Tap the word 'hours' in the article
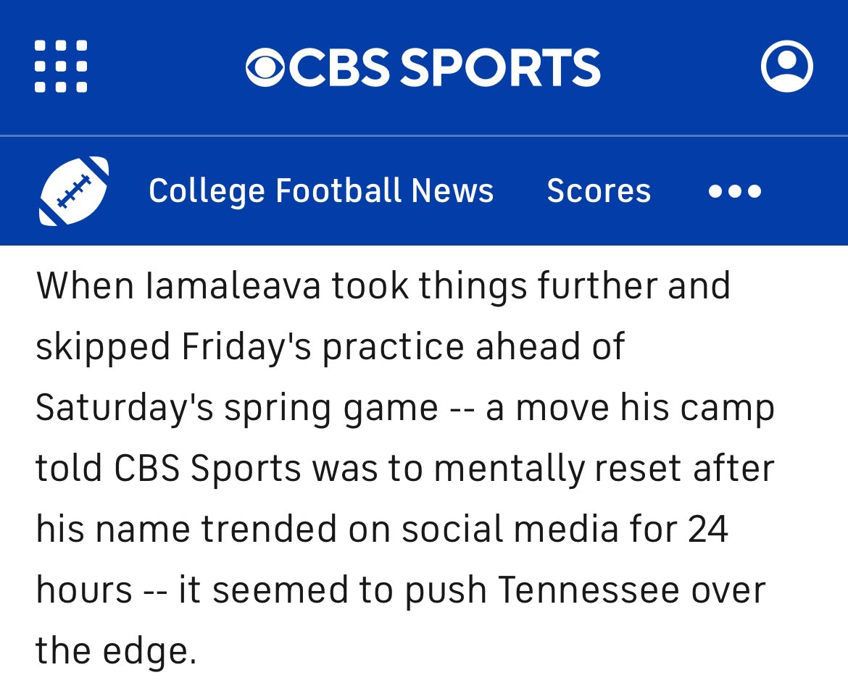This screenshot has width=848, height=691. [x=84, y=590]
